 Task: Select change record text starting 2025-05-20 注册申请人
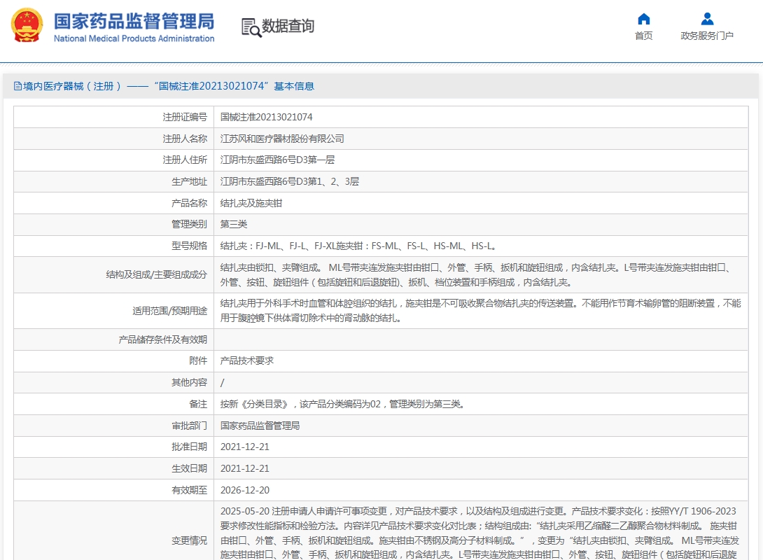pyautogui.click(x=479, y=533)
